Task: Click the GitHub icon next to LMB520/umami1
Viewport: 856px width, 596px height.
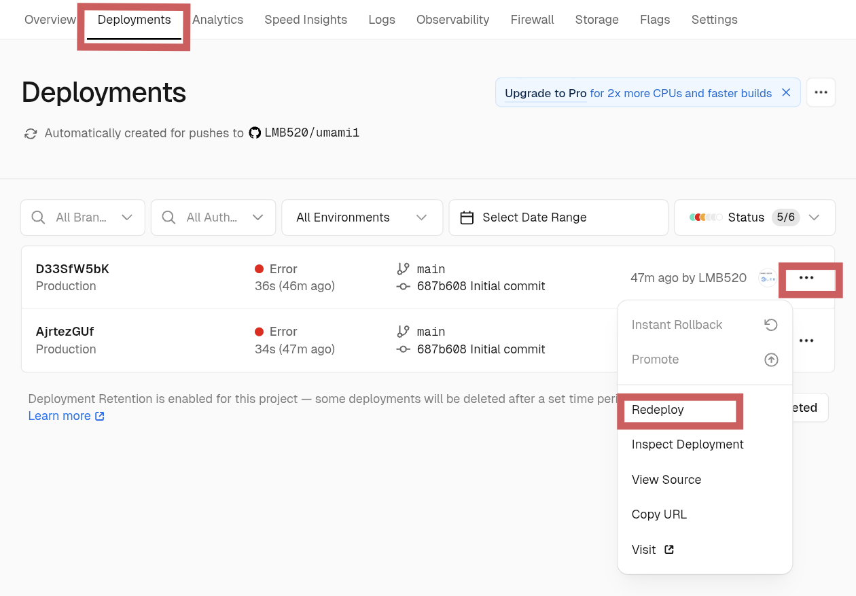Action: pyautogui.click(x=255, y=133)
